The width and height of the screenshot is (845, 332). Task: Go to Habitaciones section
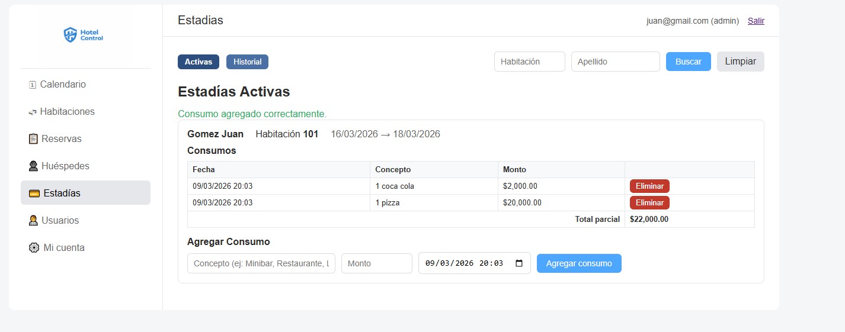[x=85, y=112]
